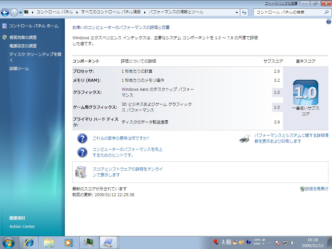Click the language bar help icon
Screen dimensions: 332x249
click(x=249, y=242)
